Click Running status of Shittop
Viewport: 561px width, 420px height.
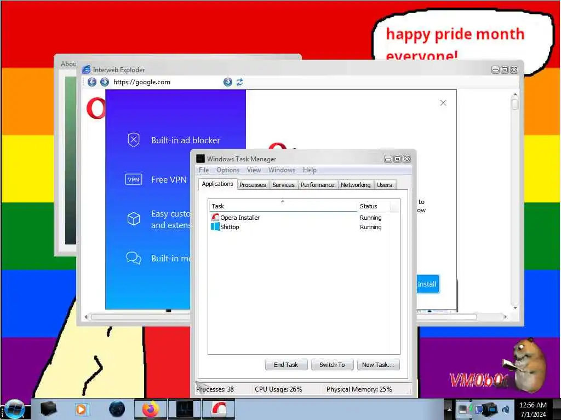(x=371, y=227)
